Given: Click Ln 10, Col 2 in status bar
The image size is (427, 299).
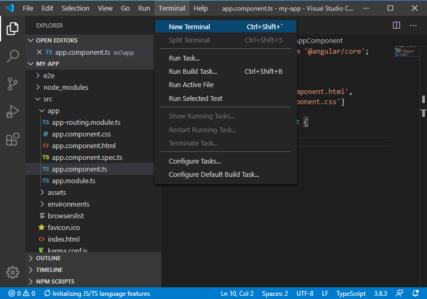Looking at the screenshot, I should click(237, 293).
